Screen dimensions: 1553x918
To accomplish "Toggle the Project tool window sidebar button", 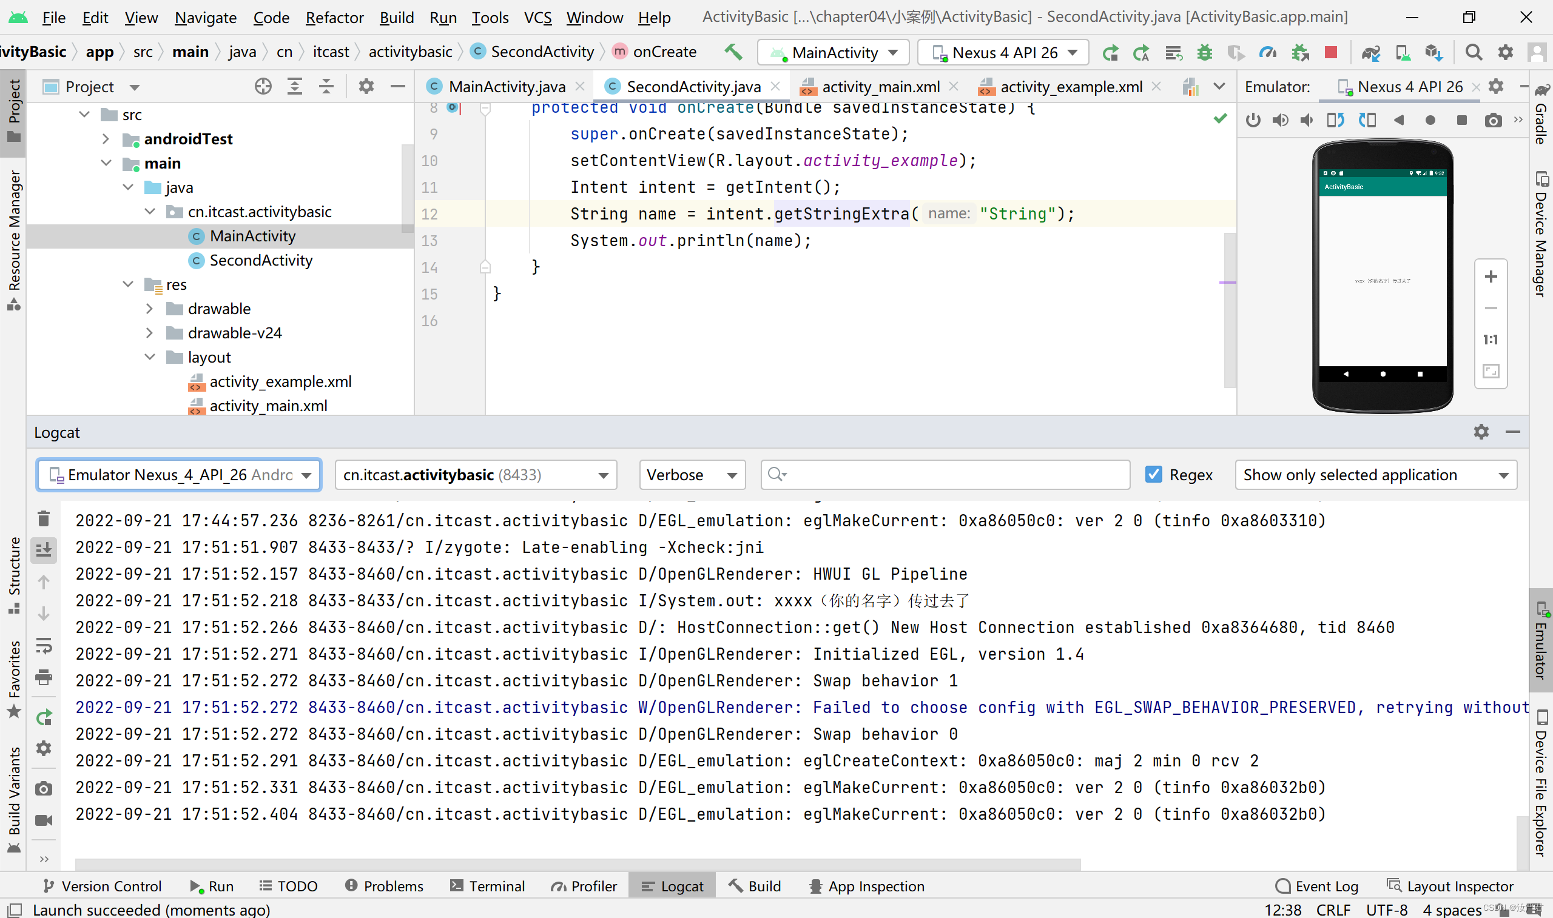I will 13,110.
